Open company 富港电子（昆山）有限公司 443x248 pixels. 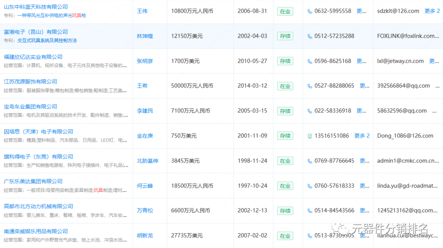pyautogui.click(x=36, y=32)
